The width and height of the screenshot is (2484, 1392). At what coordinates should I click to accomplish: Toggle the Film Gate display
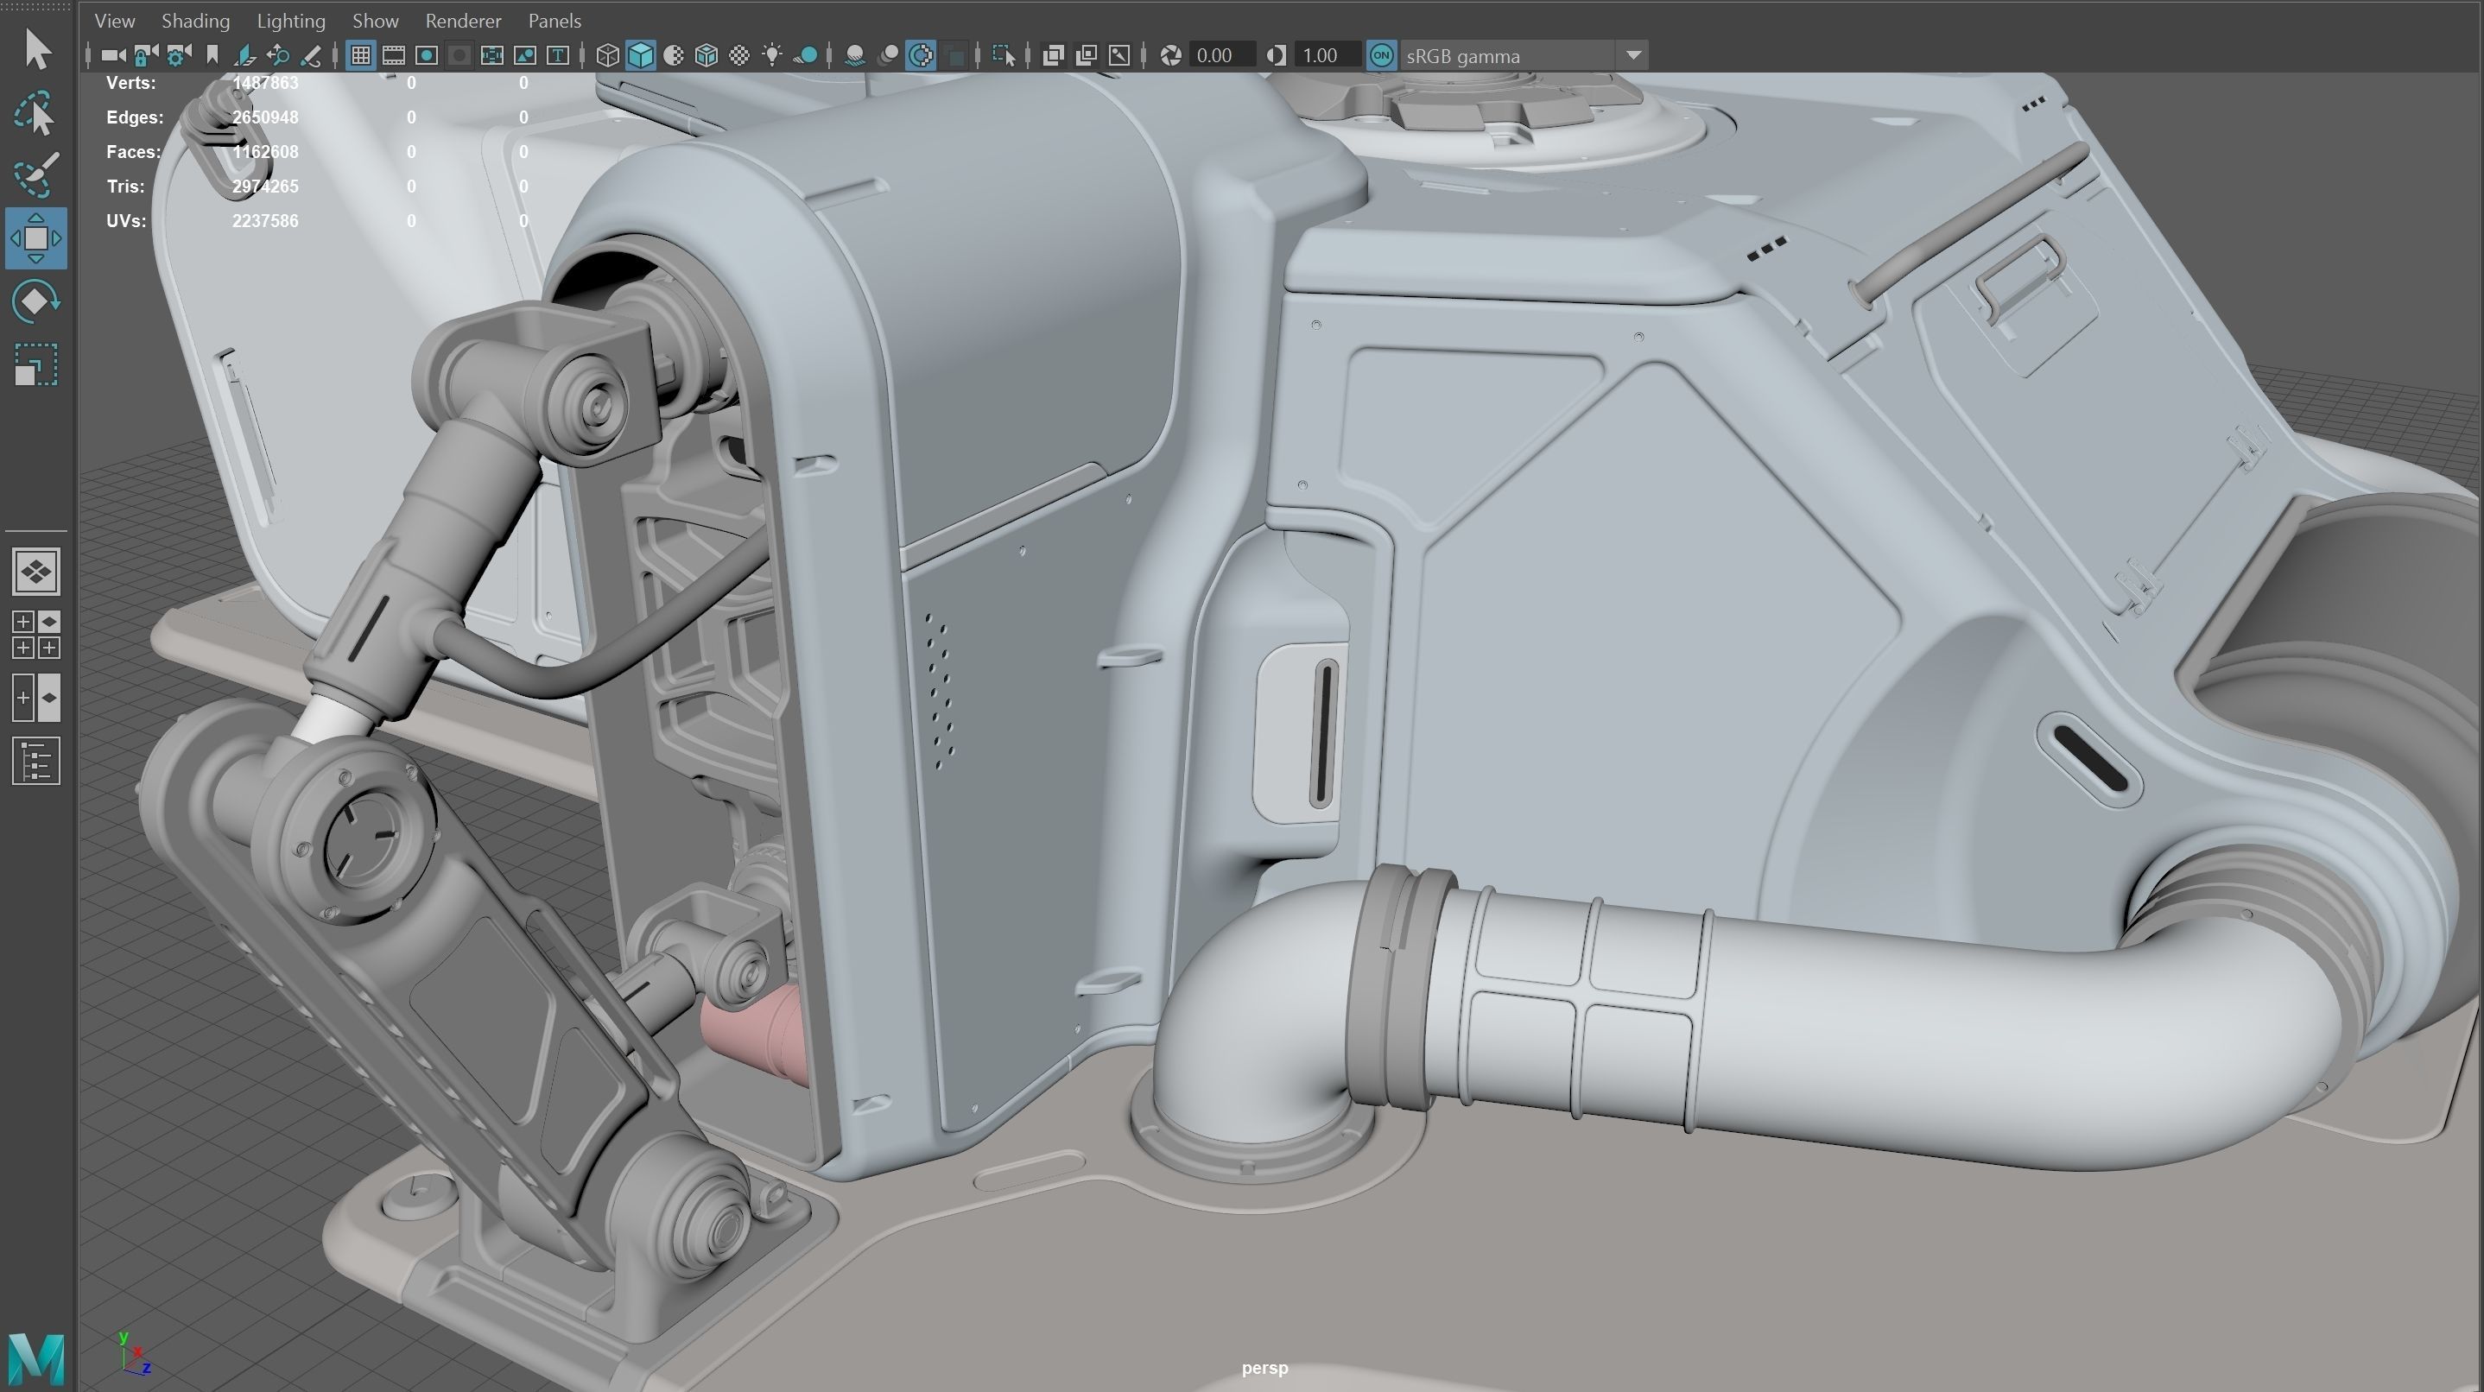coord(394,56)
